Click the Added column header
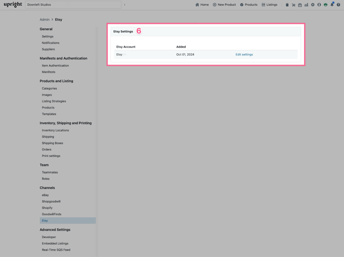The height and width of the screenshot is (257, 344). tap(181, 47)
